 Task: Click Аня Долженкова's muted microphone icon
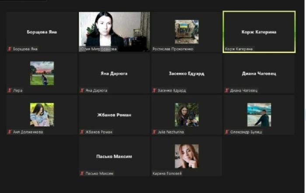[x=10, y=132]
